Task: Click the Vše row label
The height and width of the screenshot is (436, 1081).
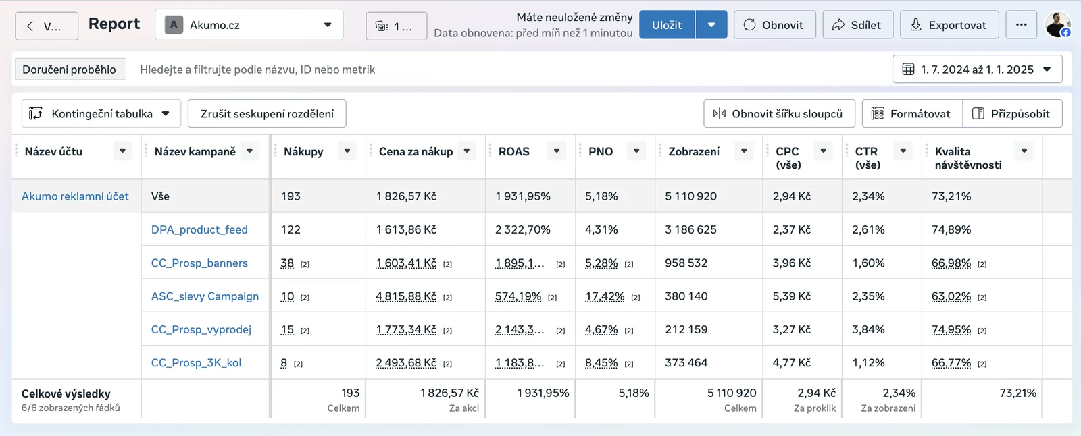Action: 160,196
